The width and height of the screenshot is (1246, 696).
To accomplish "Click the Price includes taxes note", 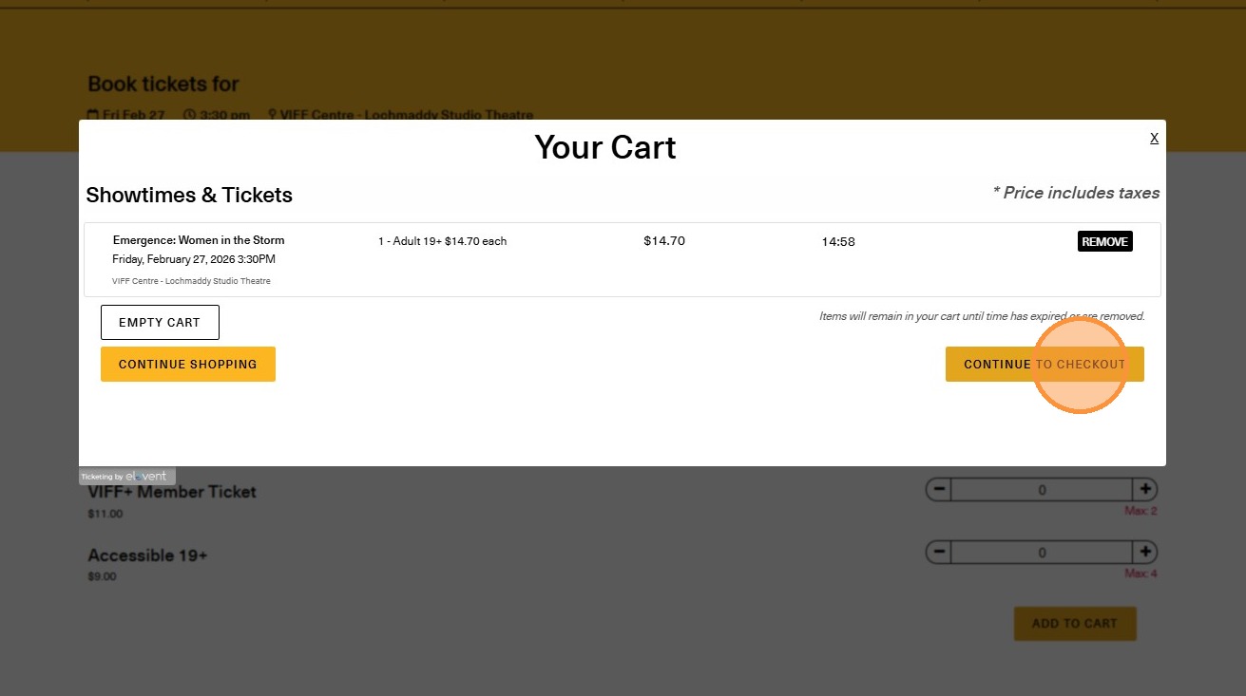I will 1076,193.
